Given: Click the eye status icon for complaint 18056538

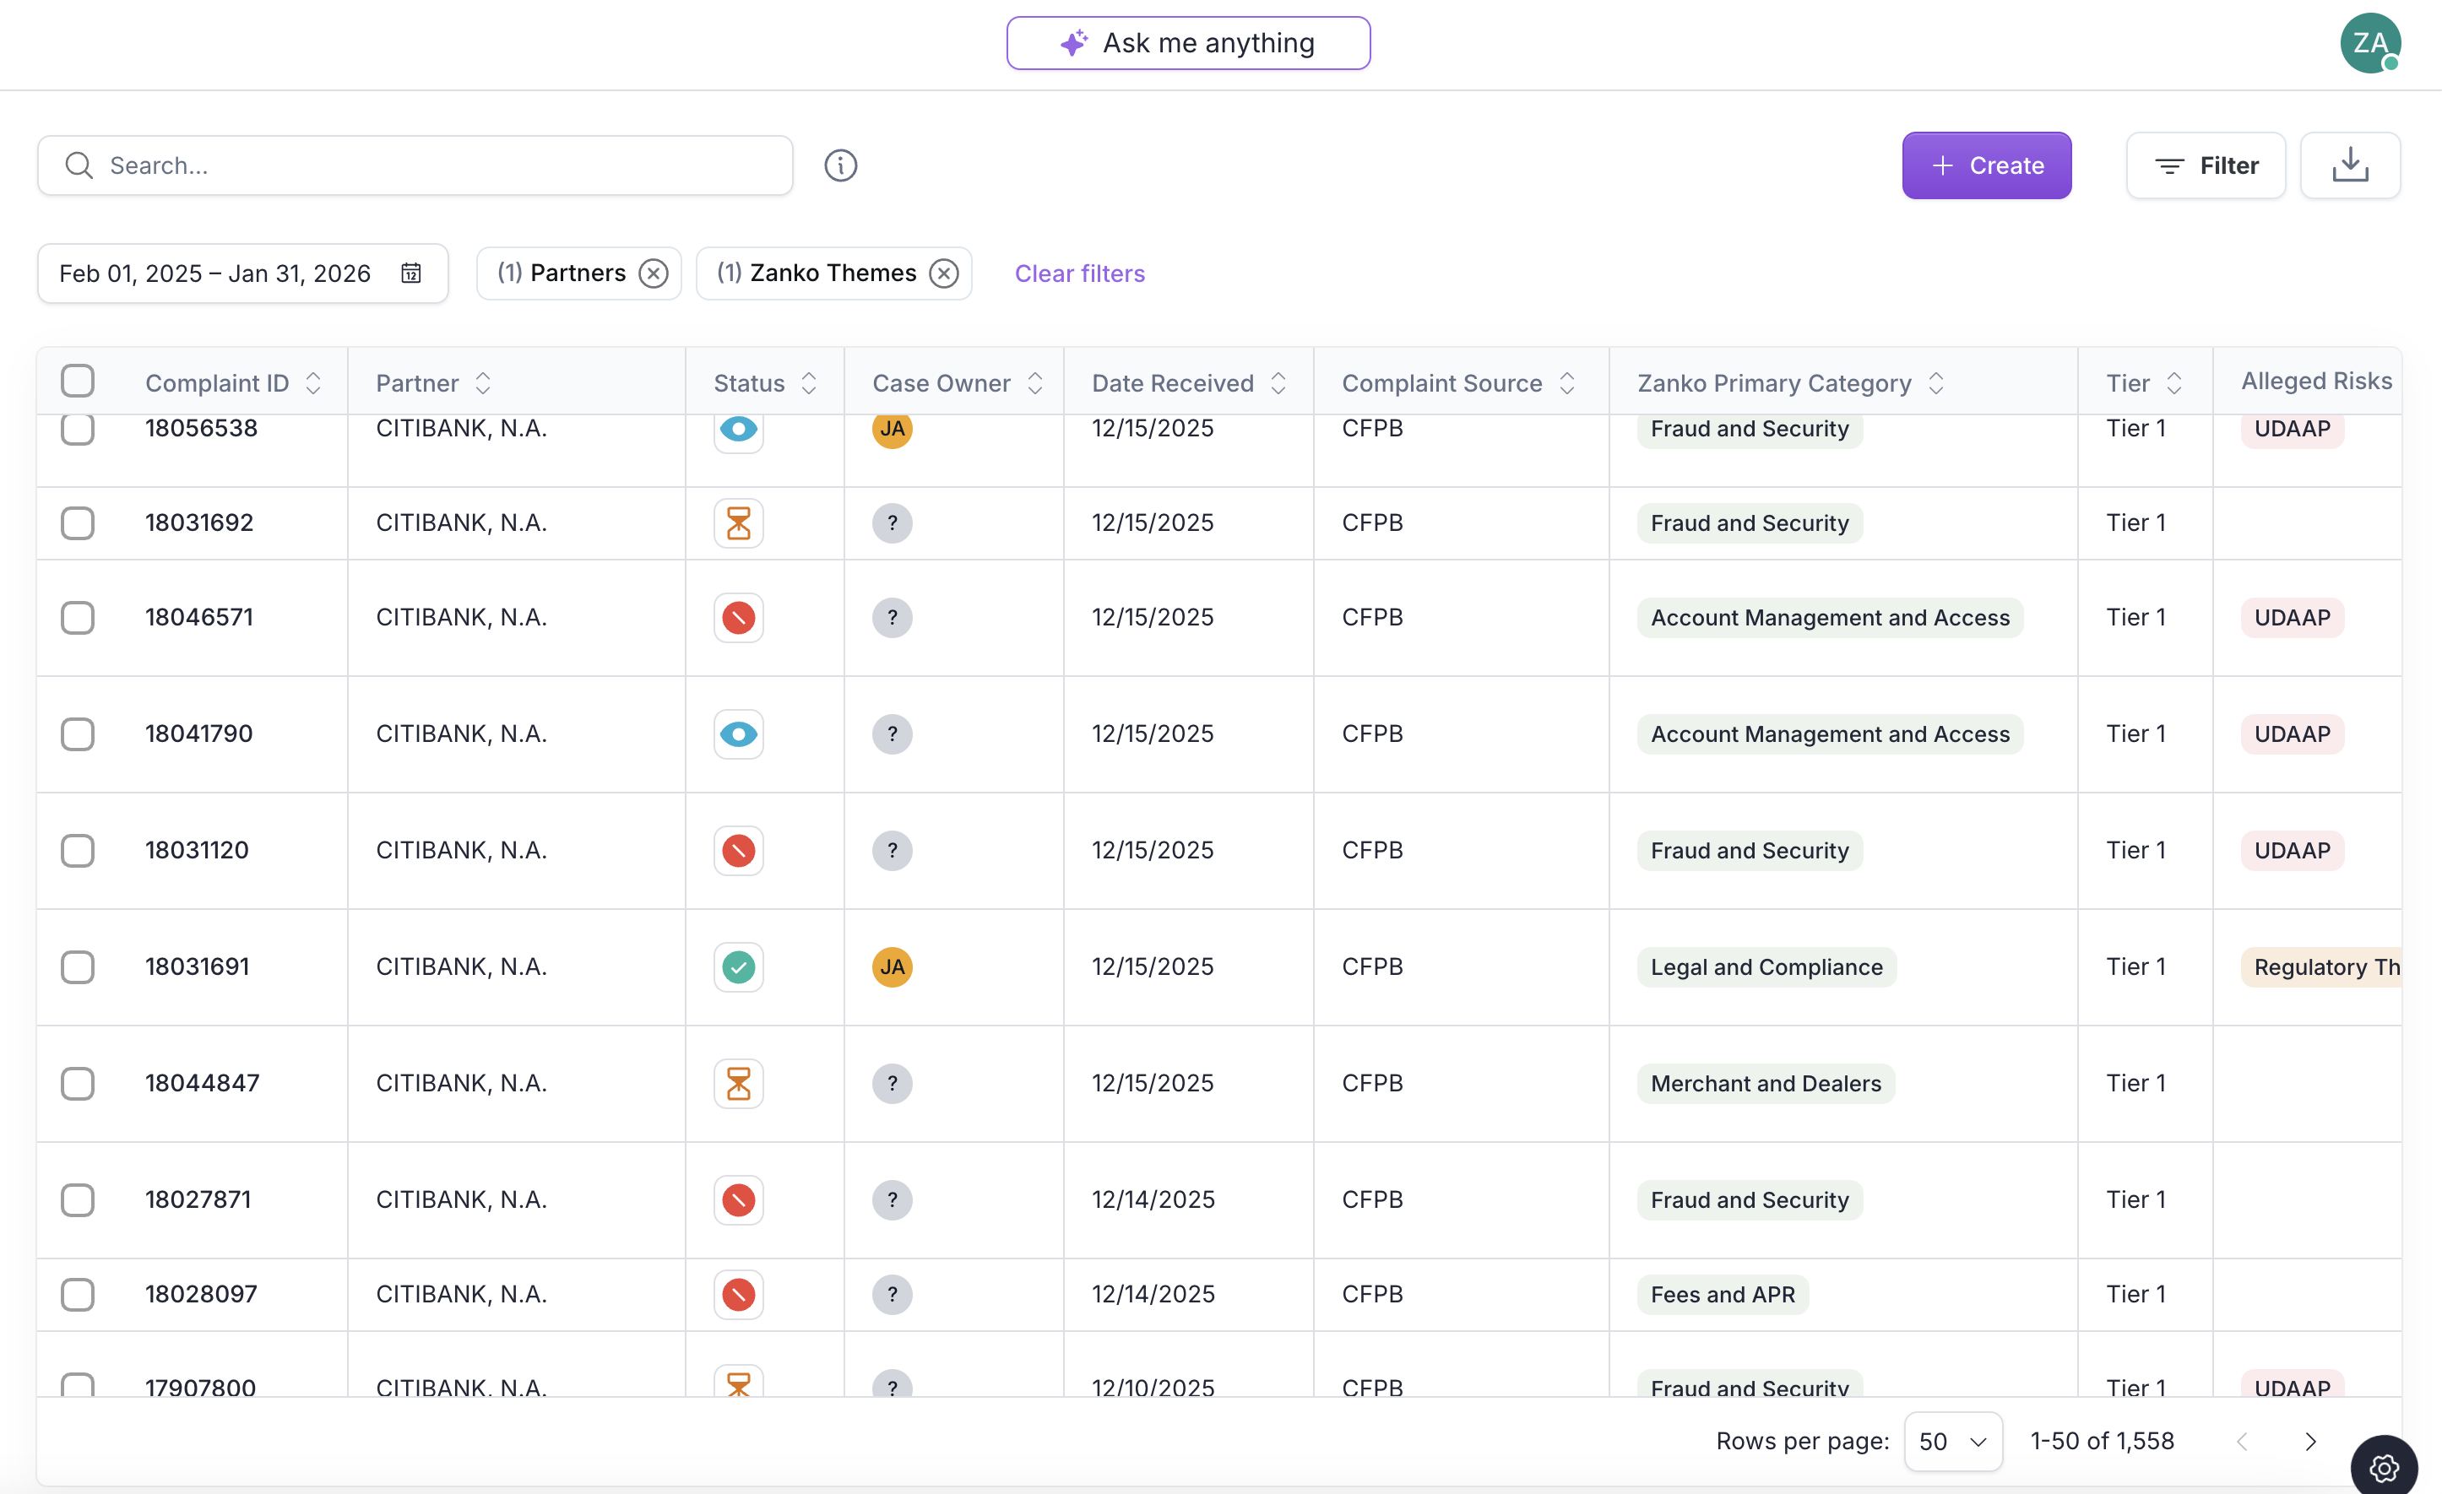Looking at the screenshot, I should [738, 430].
